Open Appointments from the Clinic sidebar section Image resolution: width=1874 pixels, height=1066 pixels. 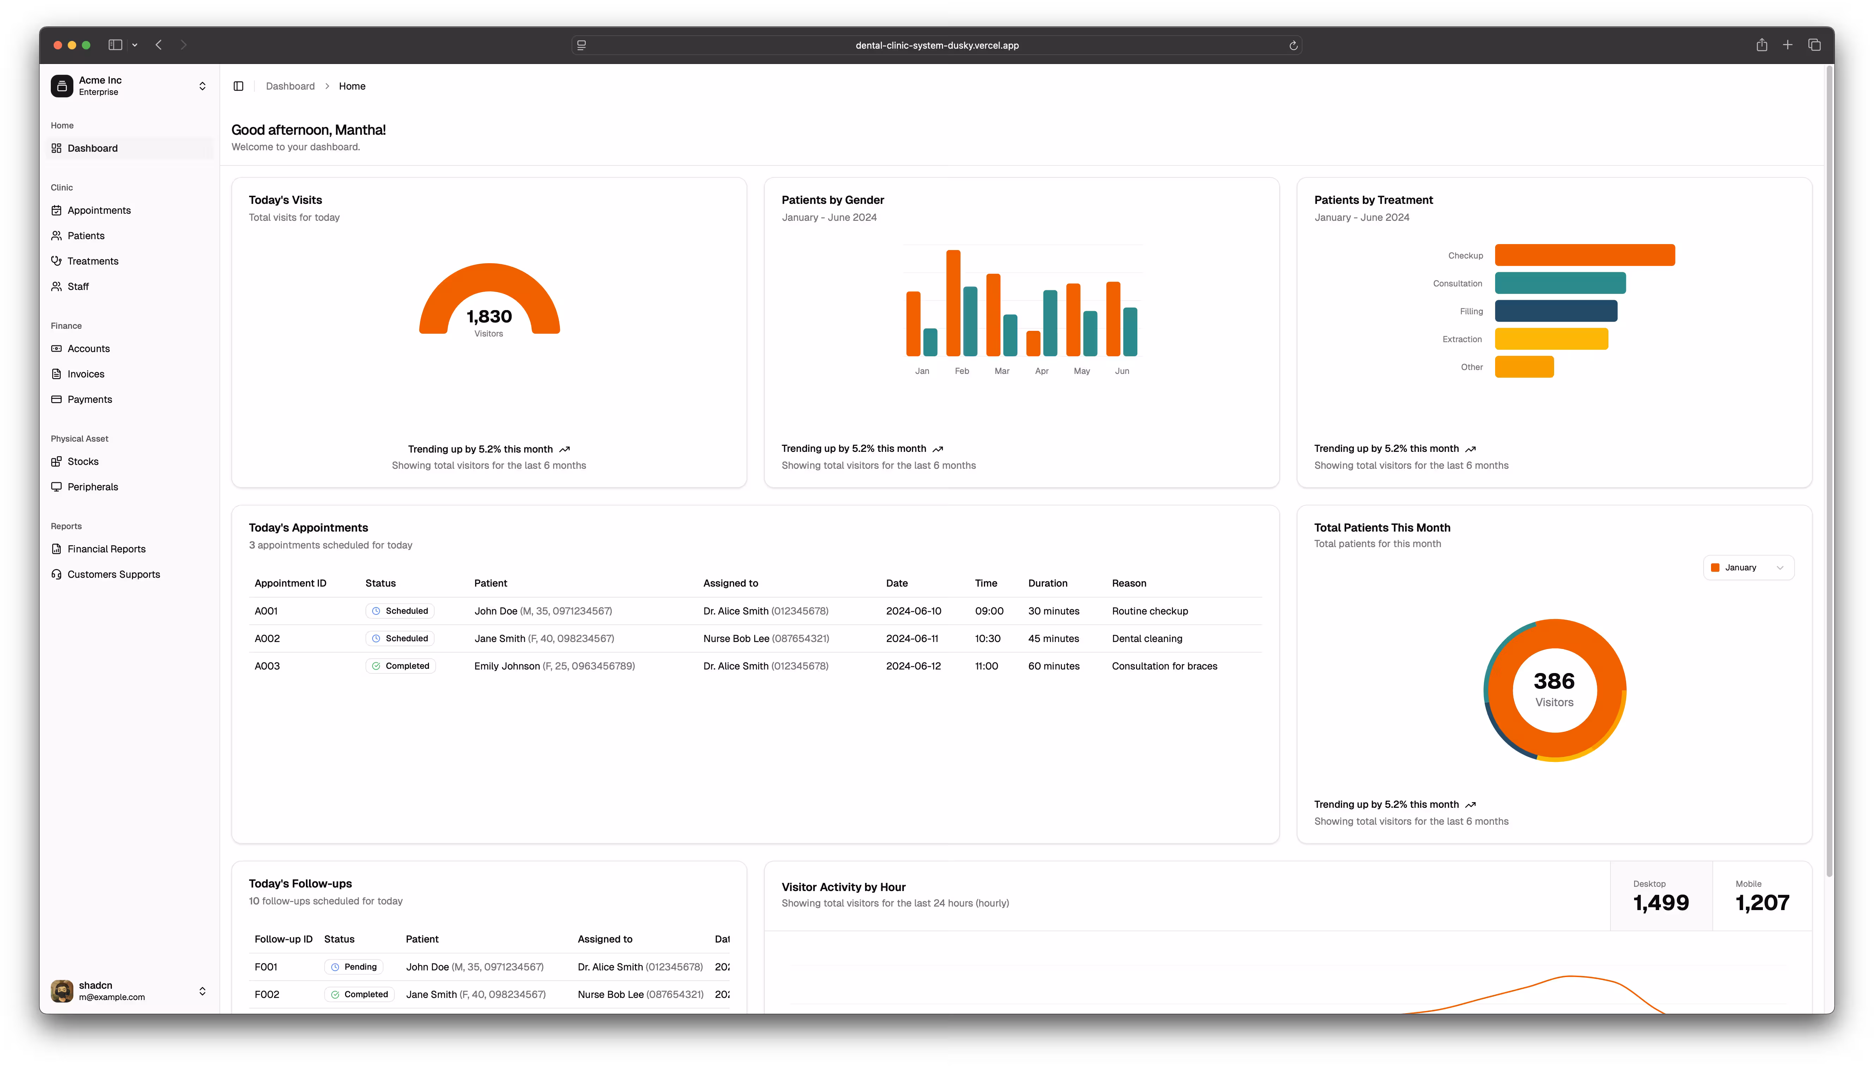tap(99, 210)
